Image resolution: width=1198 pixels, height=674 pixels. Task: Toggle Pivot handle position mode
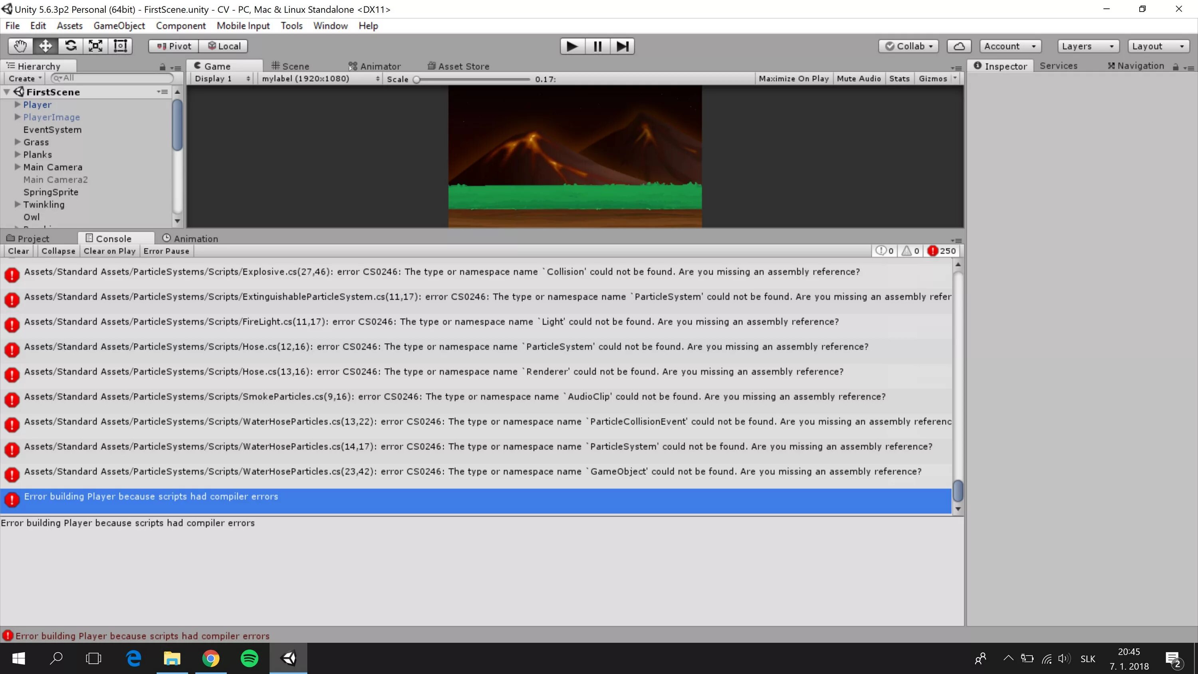tap(173, 46)
